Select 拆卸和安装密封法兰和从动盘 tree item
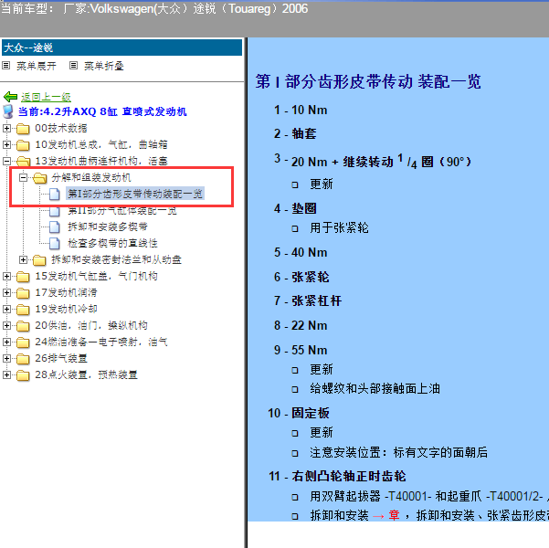Viewport: 549px width, 548px height. click(x=116, y=259)
